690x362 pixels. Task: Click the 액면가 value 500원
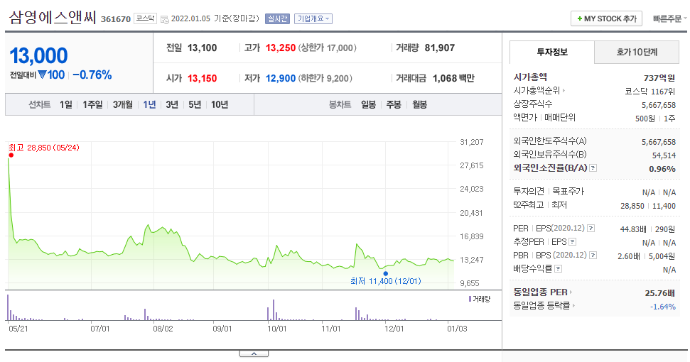coord(645,119)
